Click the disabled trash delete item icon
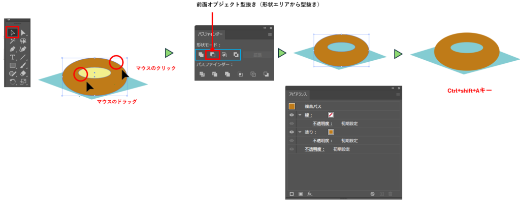This screenshot has width=520, height=202. tap(391, 194)
